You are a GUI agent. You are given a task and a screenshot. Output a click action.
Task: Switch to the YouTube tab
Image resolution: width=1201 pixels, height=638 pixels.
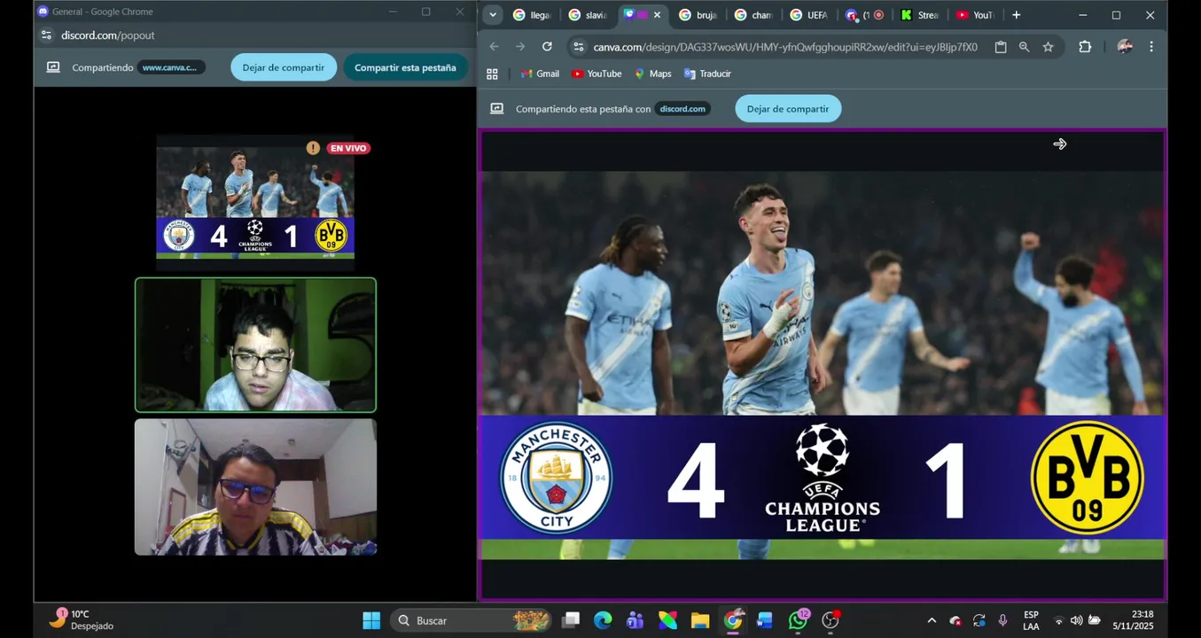click(x=975, y=15)
